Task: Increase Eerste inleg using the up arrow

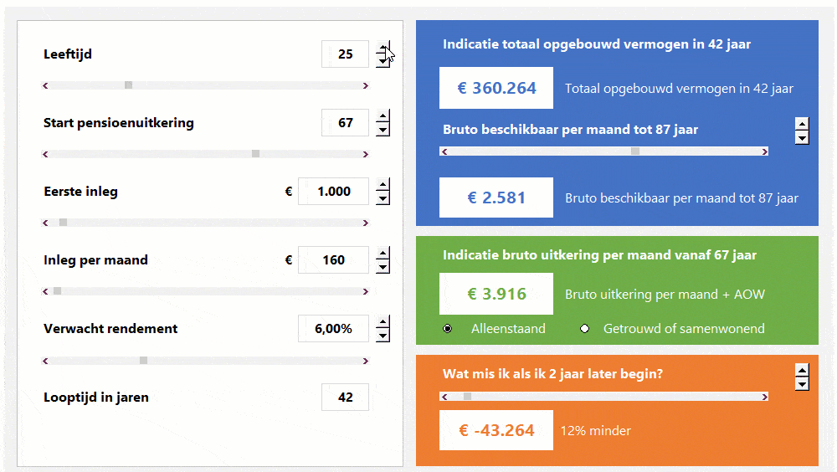Action: coord(383,185)
